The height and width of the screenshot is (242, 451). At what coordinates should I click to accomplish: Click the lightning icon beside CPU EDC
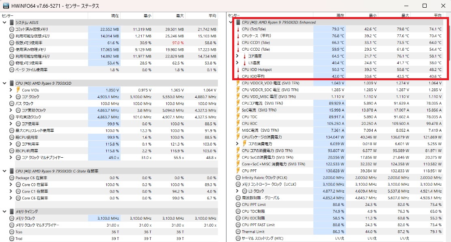238,124
